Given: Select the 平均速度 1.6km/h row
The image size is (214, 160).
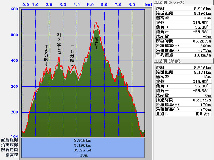Looking at the screenshot, I should 183,55.
